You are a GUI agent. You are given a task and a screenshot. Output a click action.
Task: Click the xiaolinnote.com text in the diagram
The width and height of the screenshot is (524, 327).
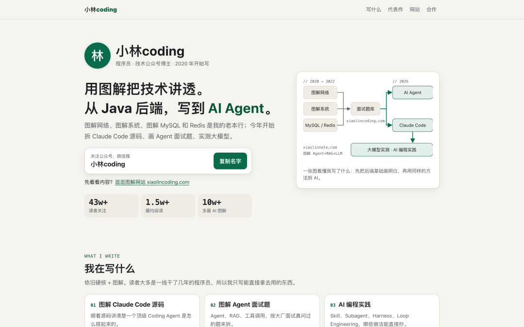320,147
